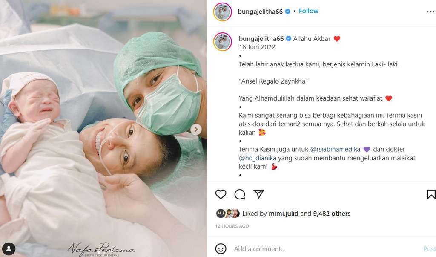The image size is (436, 257).
Task: Open the @hd_dianika mention
Action: pyautogui.click(x=258, y=158)
